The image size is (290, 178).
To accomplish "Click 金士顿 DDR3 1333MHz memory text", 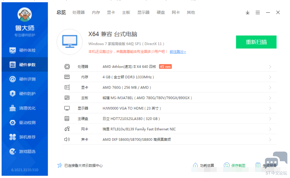I will click(128, 77).
